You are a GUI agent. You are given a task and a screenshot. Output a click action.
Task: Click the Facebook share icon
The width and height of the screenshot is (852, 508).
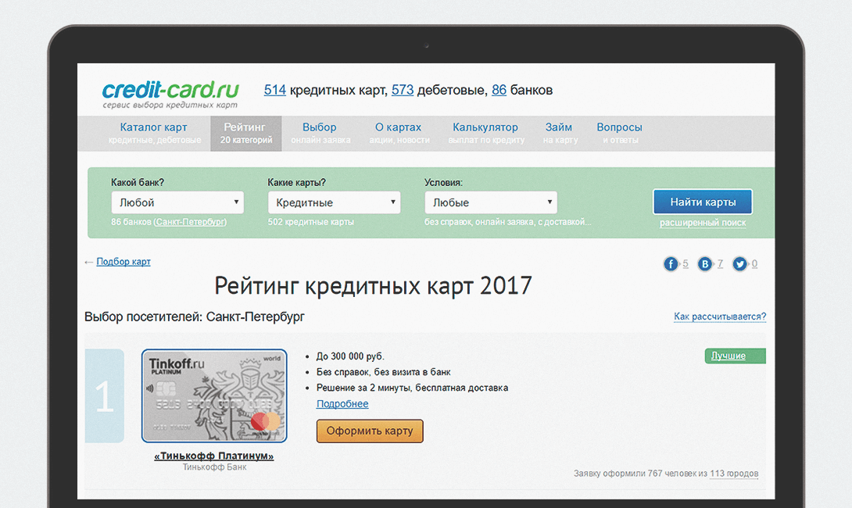(x=671, y=264)
